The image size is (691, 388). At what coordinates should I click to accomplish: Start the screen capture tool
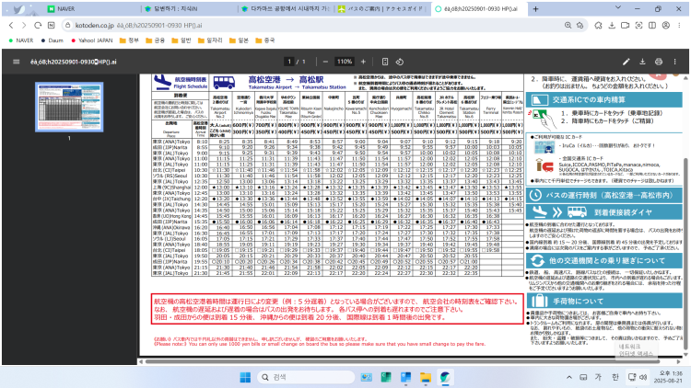(x=638, y=26)
